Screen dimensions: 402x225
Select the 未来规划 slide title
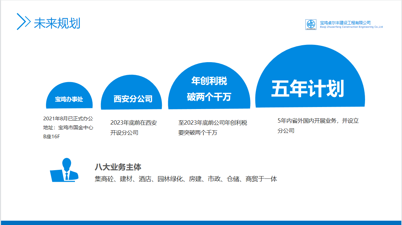tap(57, 23)
